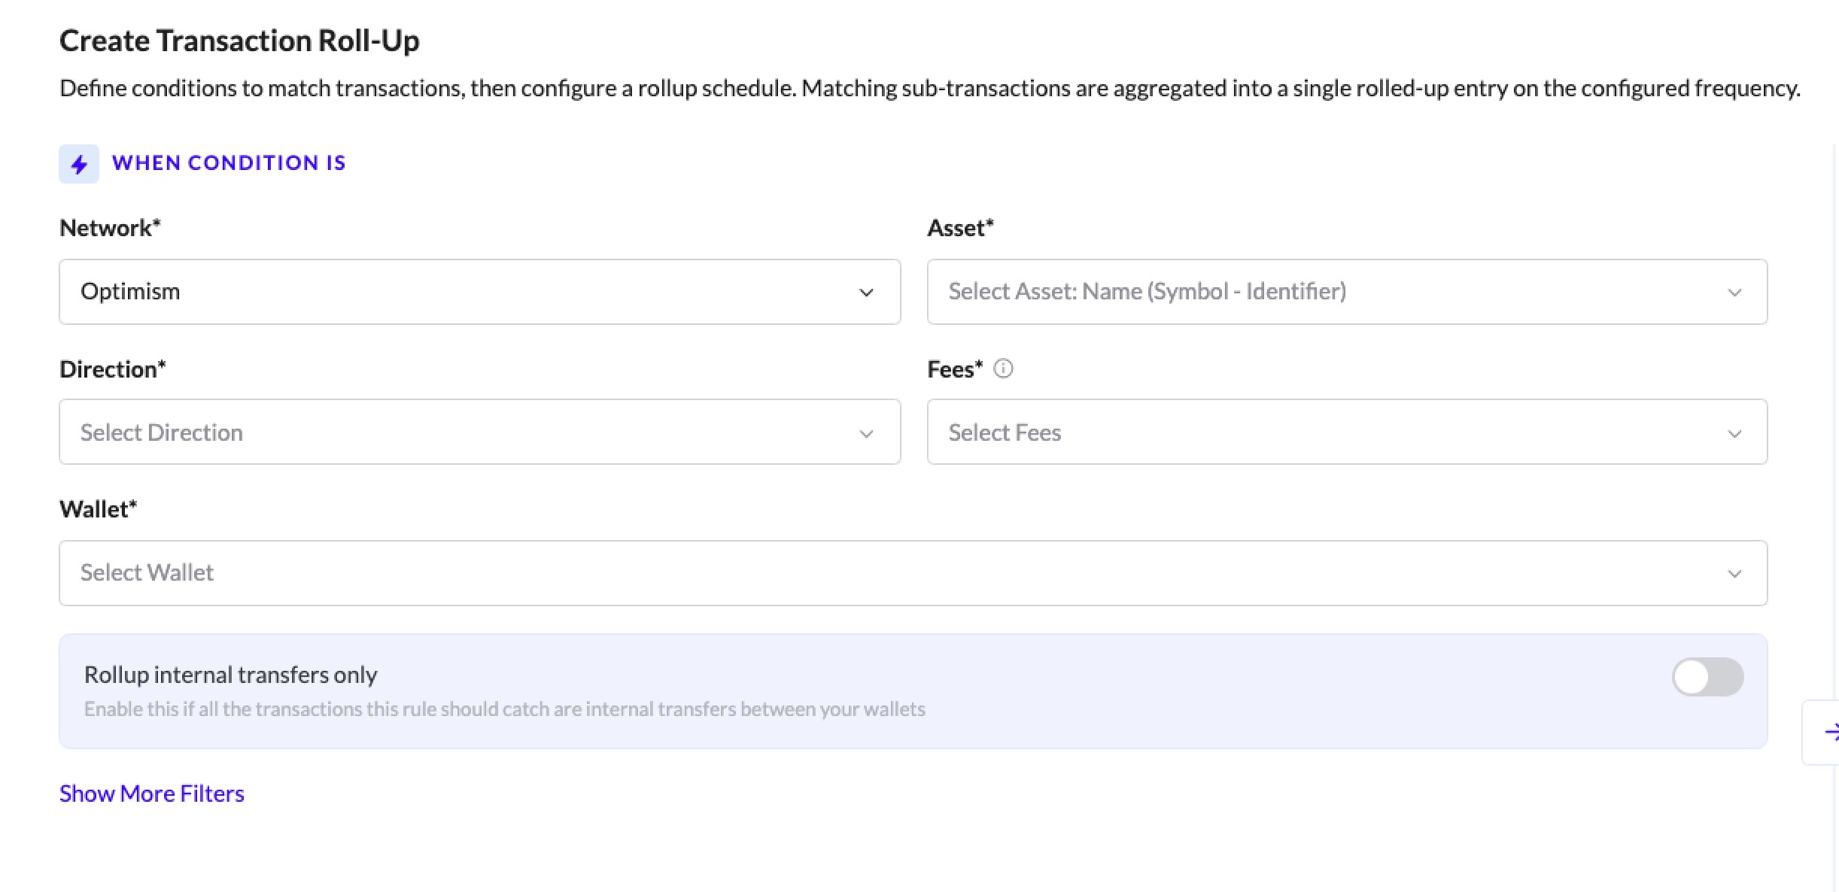
Task: Click the WHEN CONDITION IS label
Action: pyautogui.click(x=229, y=163)
